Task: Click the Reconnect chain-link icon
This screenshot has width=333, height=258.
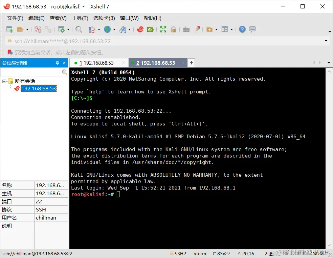Action: point(48,29)
